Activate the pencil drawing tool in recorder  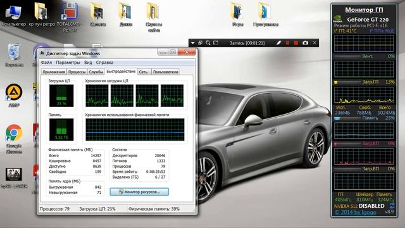pos(278,43)
